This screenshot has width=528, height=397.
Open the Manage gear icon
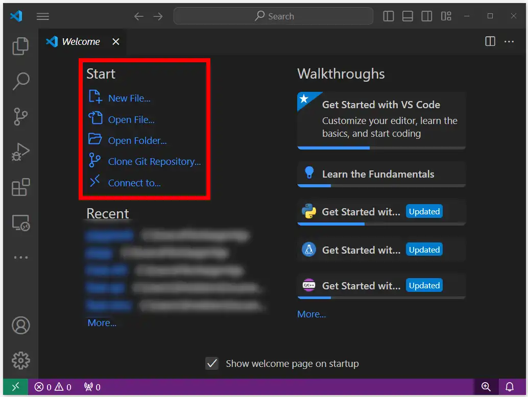[21, 360]
